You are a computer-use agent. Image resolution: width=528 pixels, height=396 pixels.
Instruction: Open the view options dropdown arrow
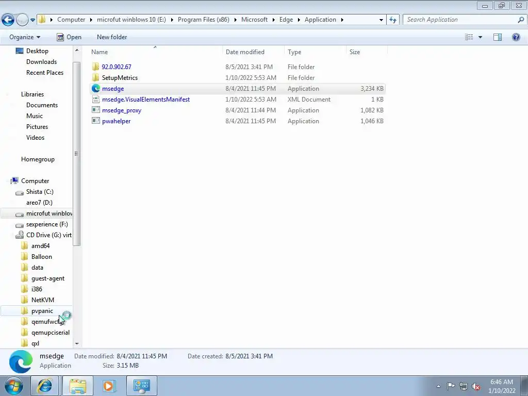pos(480,37)
